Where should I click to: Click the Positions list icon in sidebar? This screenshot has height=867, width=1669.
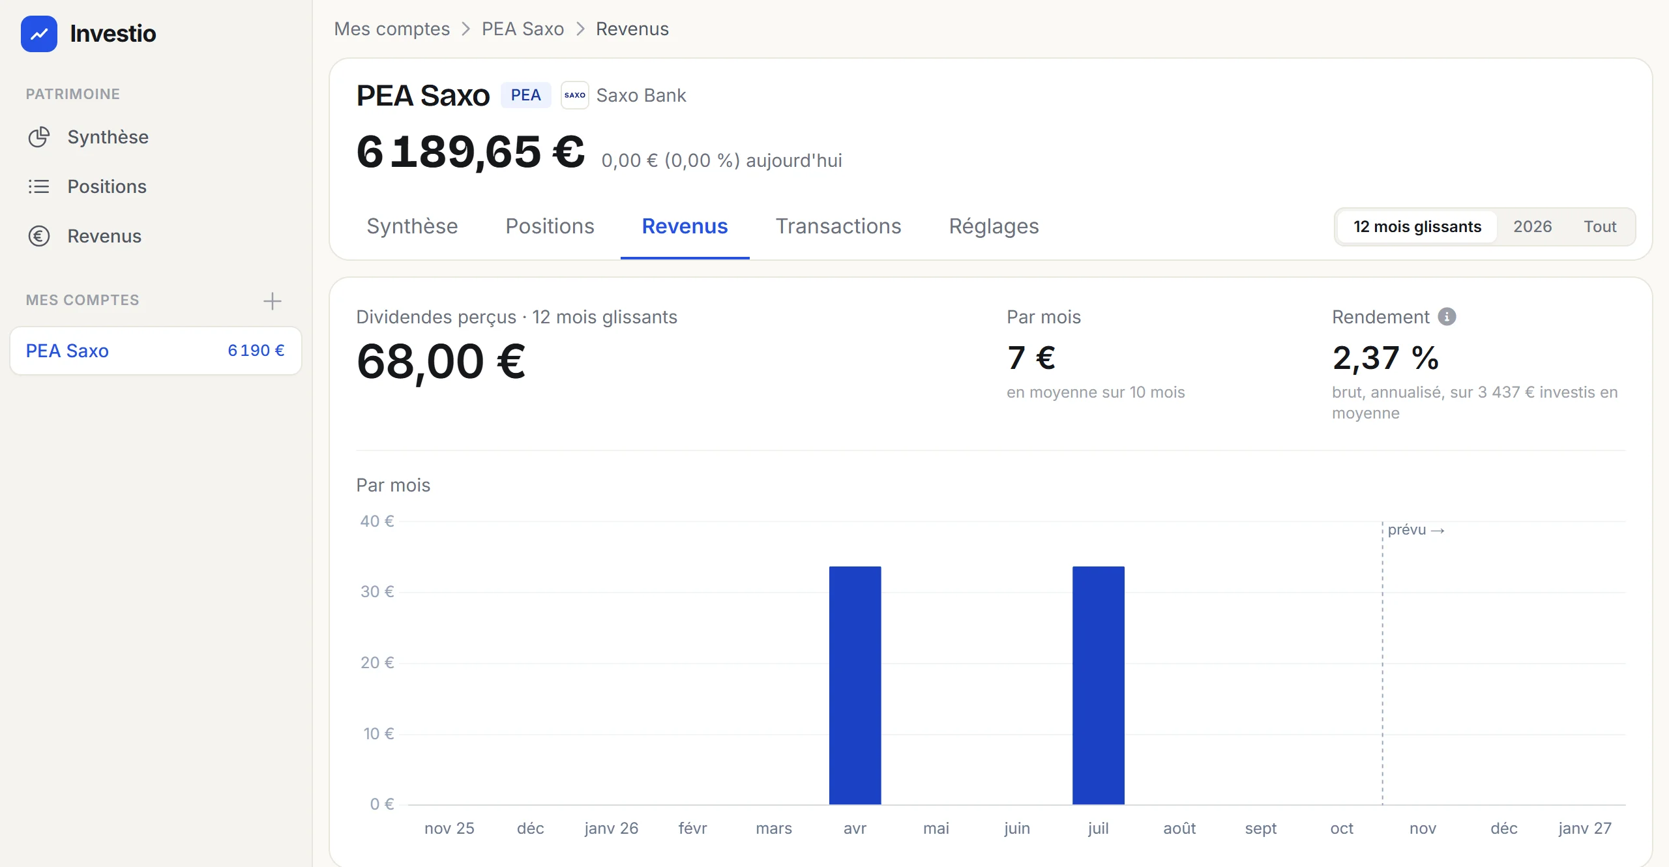click(39, 186)
